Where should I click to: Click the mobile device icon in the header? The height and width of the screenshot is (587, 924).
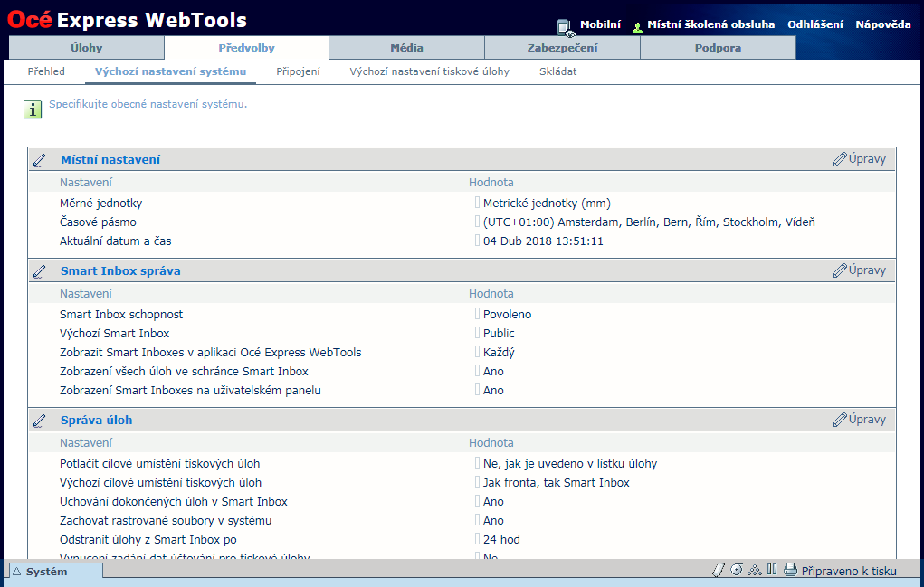point(566,27)
